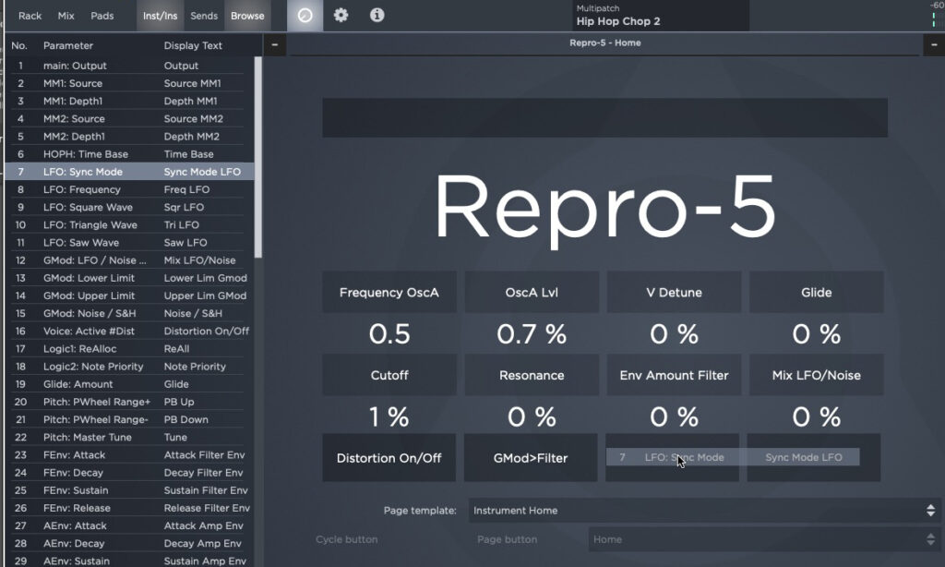The image size is (945, 567).
Task: Select parameter row Pitch: PWheel Range-
Action: coord(129,419)
